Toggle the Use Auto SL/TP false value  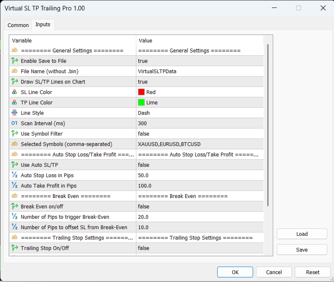200,165
